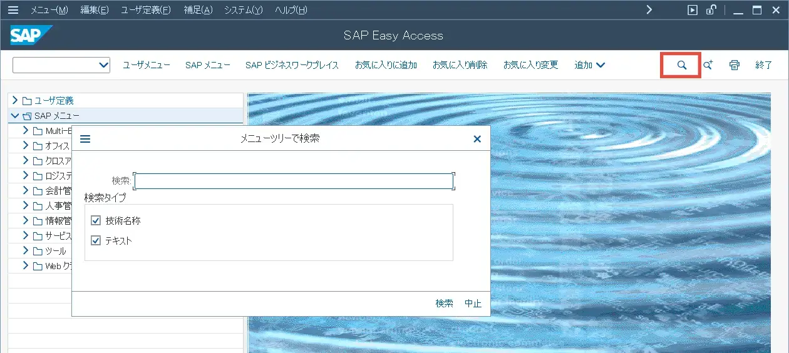The height and width of the screenshot is (353, 789).
Task: Open the transaction code dropdown arrow
Action: click(x=103, y=65)
